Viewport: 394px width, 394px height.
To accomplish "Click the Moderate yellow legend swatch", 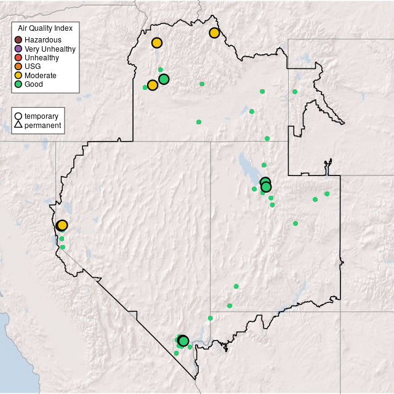I will (19, 75).
